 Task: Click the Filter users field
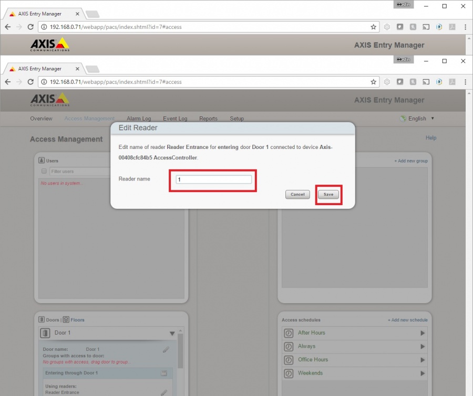80,172
